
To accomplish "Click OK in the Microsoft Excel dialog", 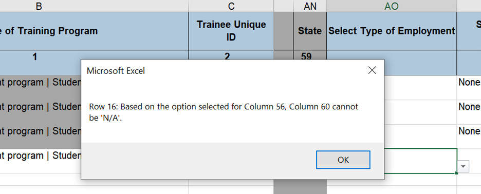I will point(343,160).
